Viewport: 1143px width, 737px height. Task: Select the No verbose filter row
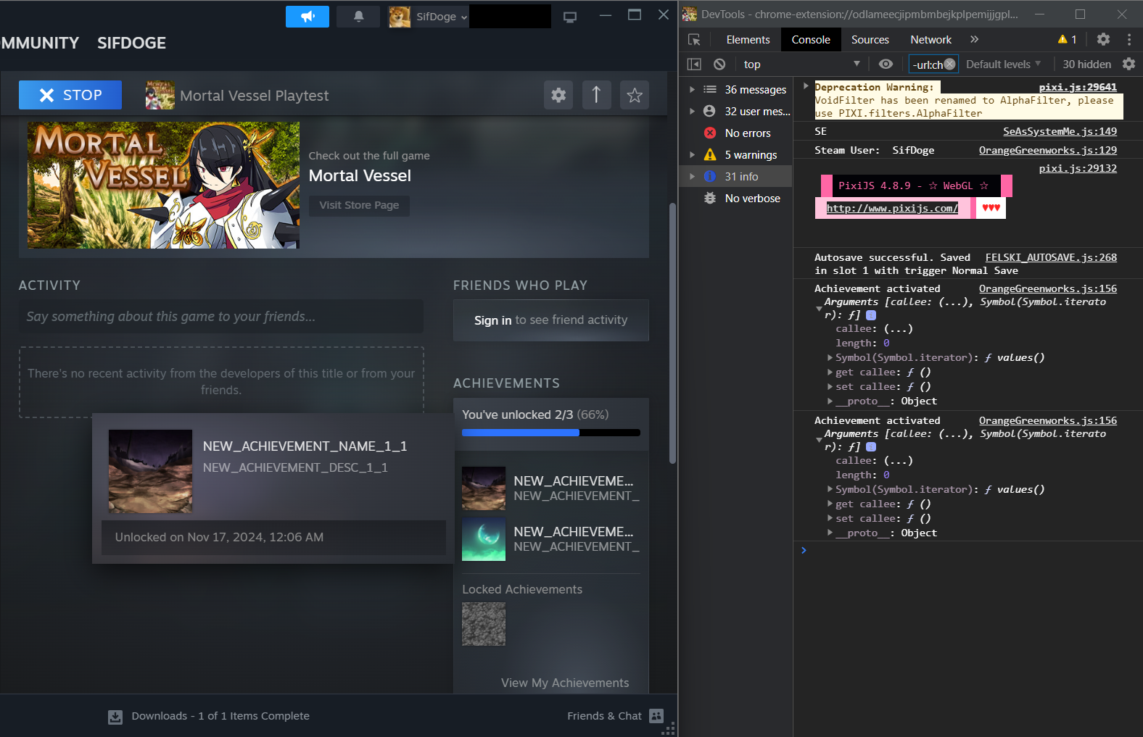pos(735,199)
